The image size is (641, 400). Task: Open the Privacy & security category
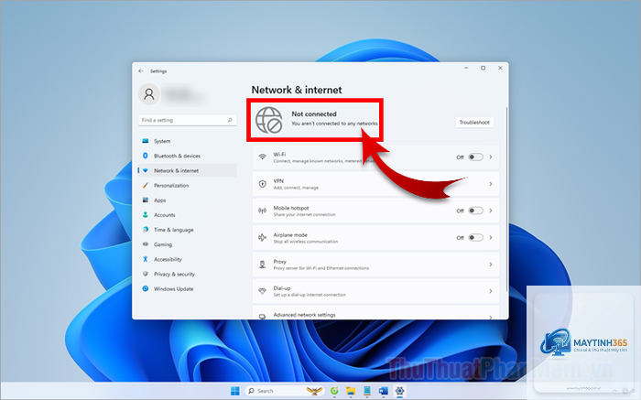(x=187, y=274)
